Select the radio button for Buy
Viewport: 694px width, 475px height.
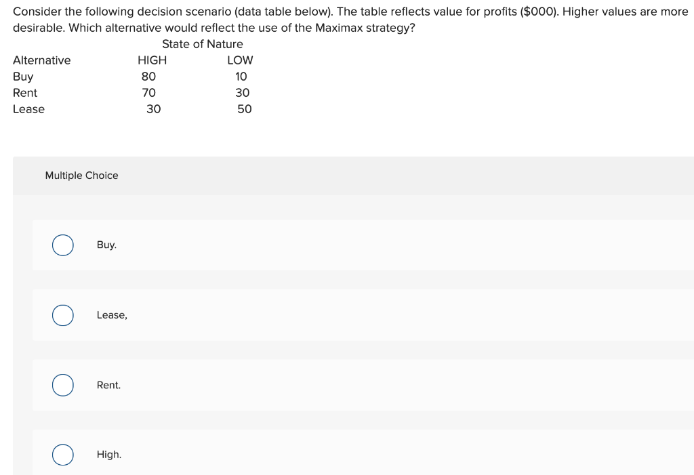(62, 245)
